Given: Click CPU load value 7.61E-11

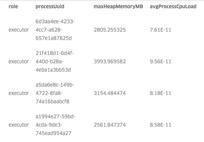Looking at the screenshot, I should [x=160, y=30].
